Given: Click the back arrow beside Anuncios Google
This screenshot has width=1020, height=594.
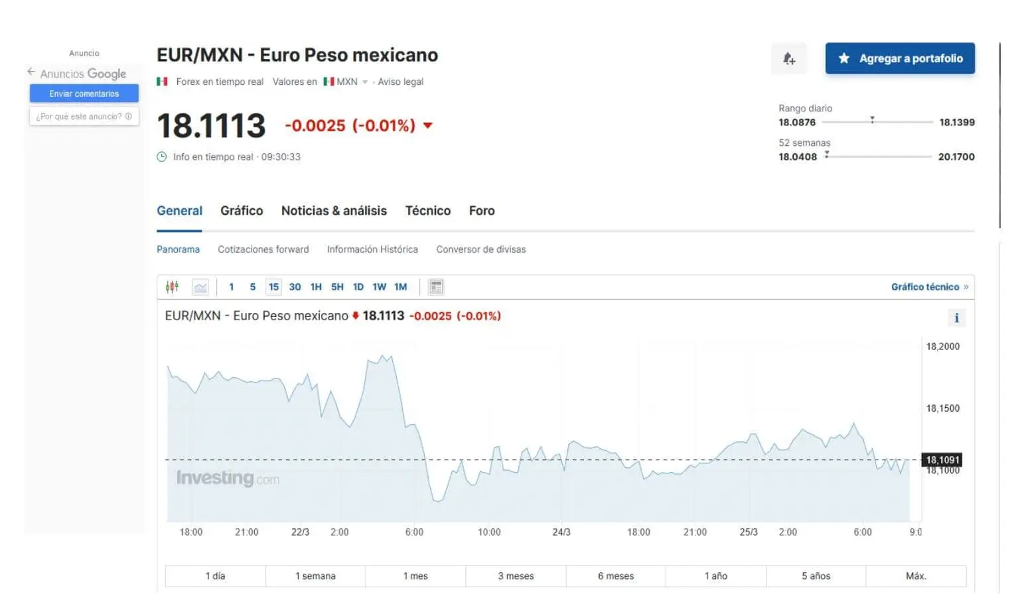Looking at the screenshot, I should [31, 72].
